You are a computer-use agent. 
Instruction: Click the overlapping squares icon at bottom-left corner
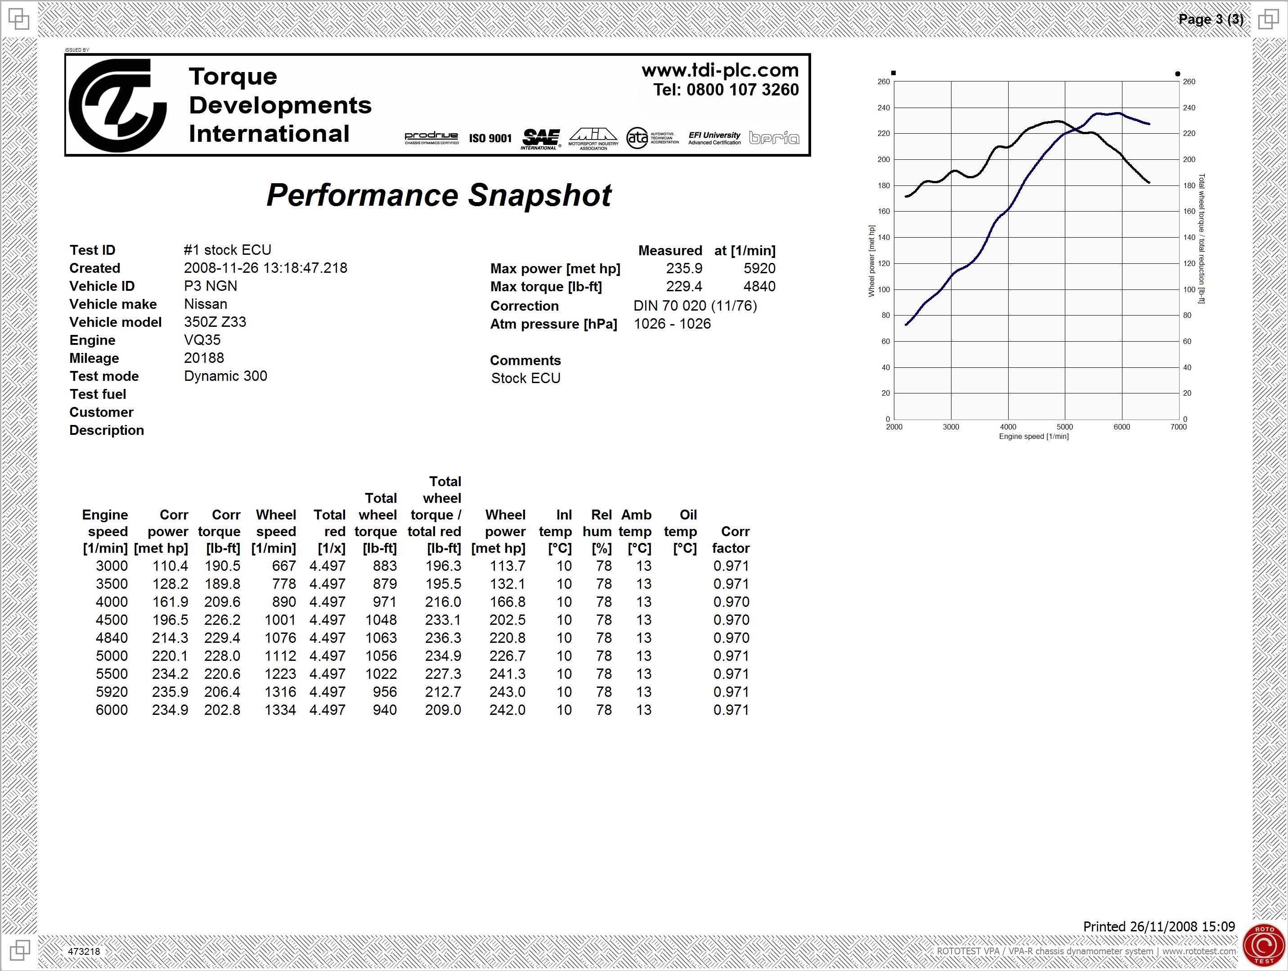[x=19, y=951]
